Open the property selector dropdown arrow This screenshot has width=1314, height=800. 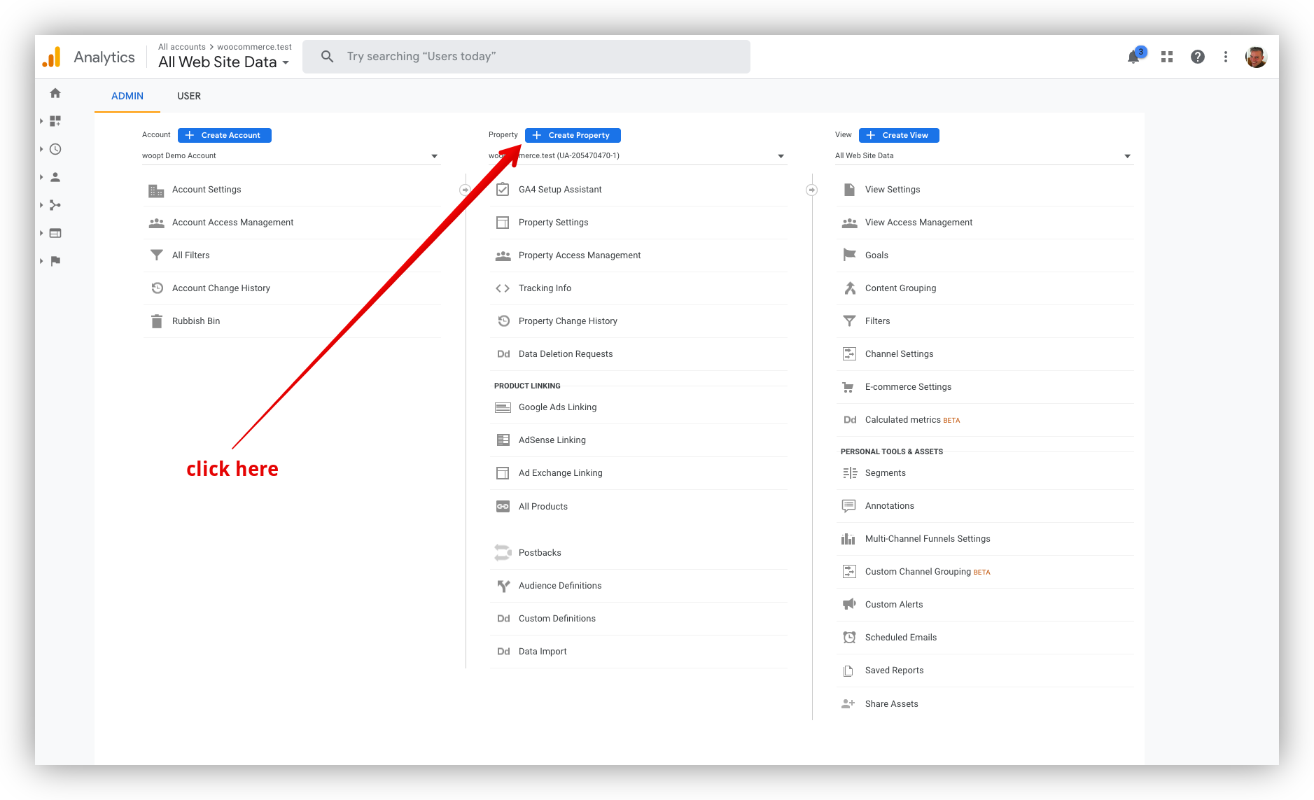pyautogui.click(x=781, y=156)
